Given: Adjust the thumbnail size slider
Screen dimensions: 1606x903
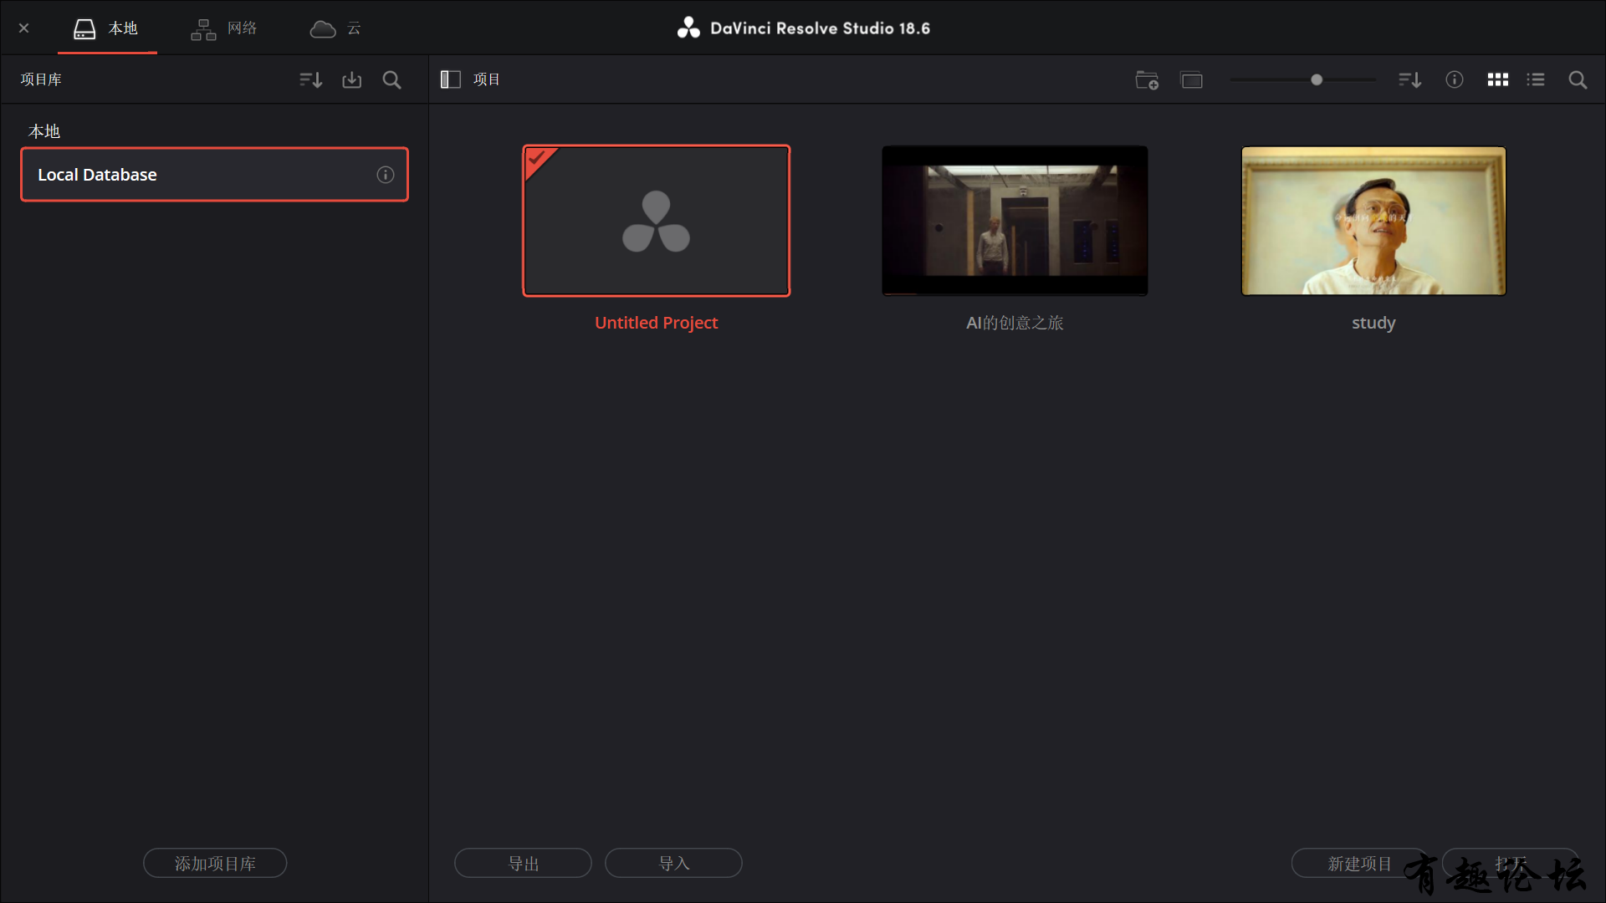Looking at the screenshot, I should pos(1317,79).
